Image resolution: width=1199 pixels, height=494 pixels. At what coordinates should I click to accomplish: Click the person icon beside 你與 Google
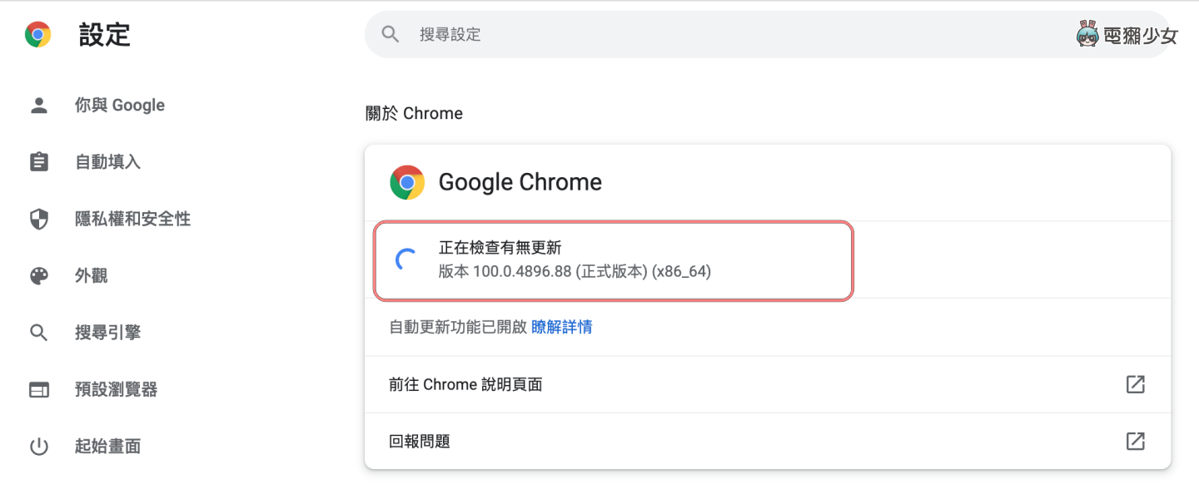point(39,105)
